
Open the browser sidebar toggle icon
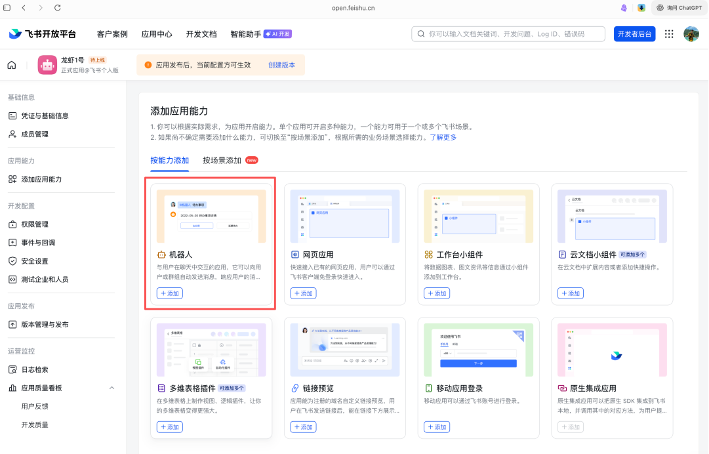pos(7,8)
